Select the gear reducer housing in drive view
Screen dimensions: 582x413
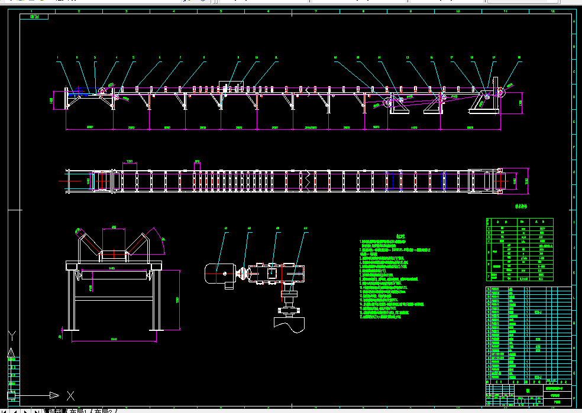pyautogui.click(x=276, y=274)
